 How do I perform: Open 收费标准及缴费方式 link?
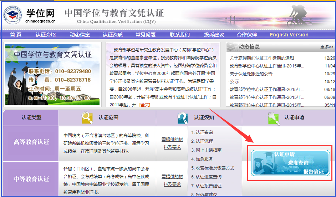pyautogui.click(x=213, y=168)
